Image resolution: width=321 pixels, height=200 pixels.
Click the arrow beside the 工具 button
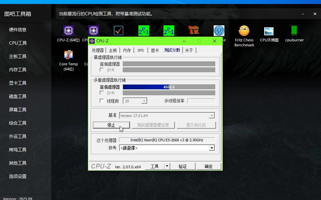point(167,166)
